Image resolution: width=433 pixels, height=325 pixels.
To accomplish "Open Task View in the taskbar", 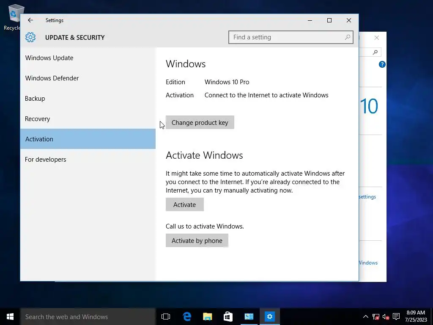I will pyautogui.click(x=166, y=317).
